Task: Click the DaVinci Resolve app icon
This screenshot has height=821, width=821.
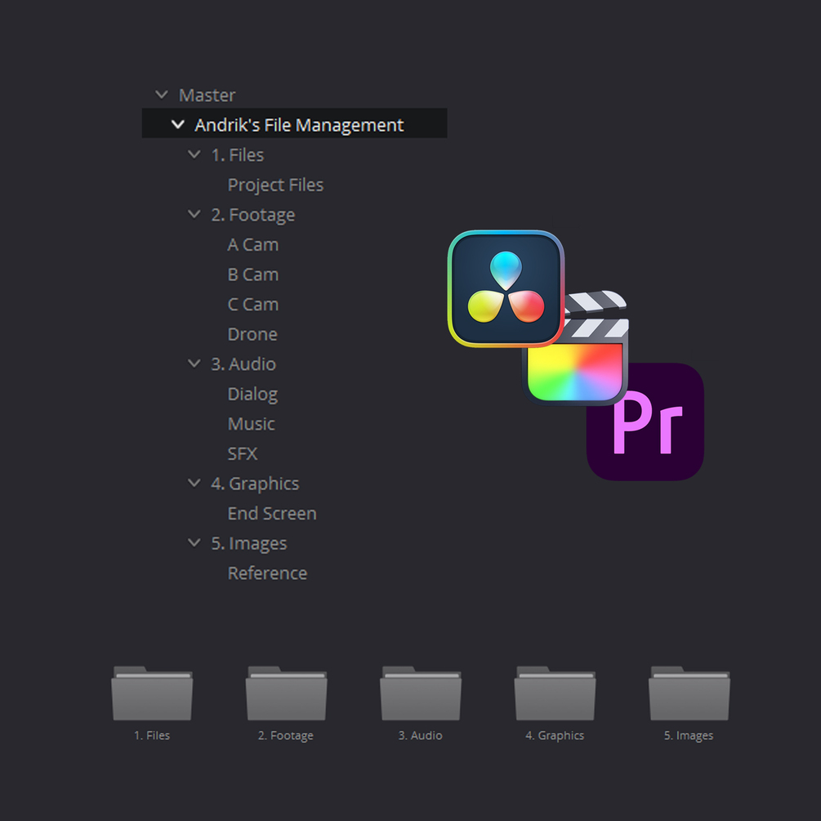Action: 506,288
